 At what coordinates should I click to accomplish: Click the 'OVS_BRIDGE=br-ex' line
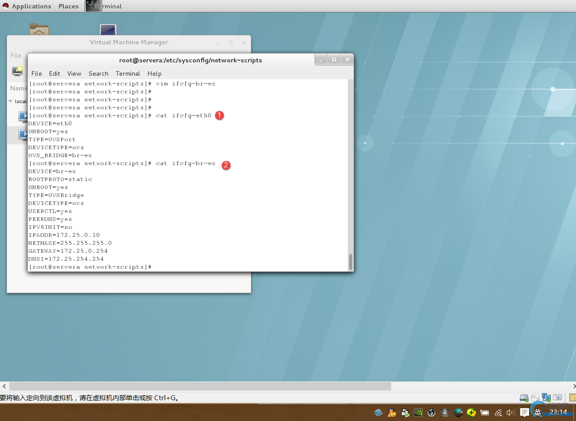tap(60, 155)
